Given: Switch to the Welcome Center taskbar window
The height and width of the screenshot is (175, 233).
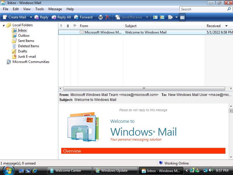Looking at the screenshot, I should tap(69, 171).
